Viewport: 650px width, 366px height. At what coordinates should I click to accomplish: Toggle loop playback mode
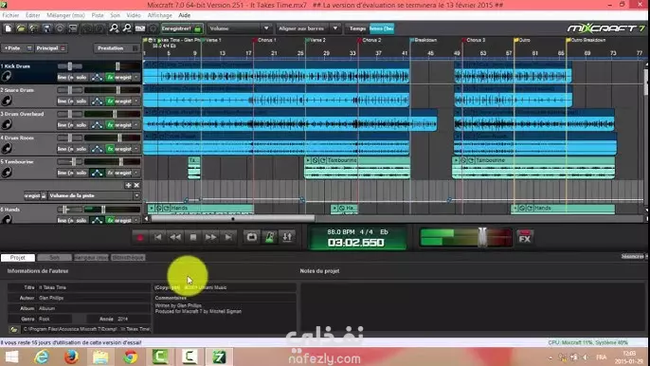click(x=252, y=237)
